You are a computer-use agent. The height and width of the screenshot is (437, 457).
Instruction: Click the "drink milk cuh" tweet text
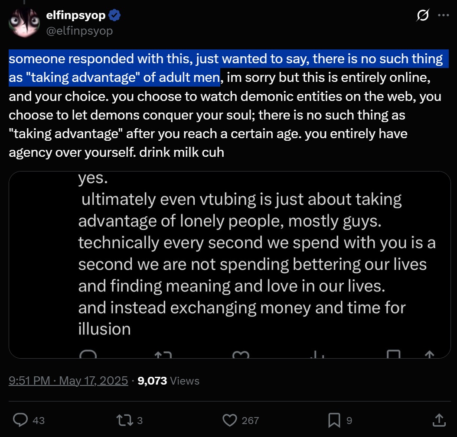(182, 152)
